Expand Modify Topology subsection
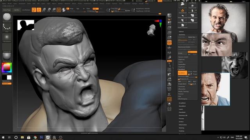 (x=183, y=92)
